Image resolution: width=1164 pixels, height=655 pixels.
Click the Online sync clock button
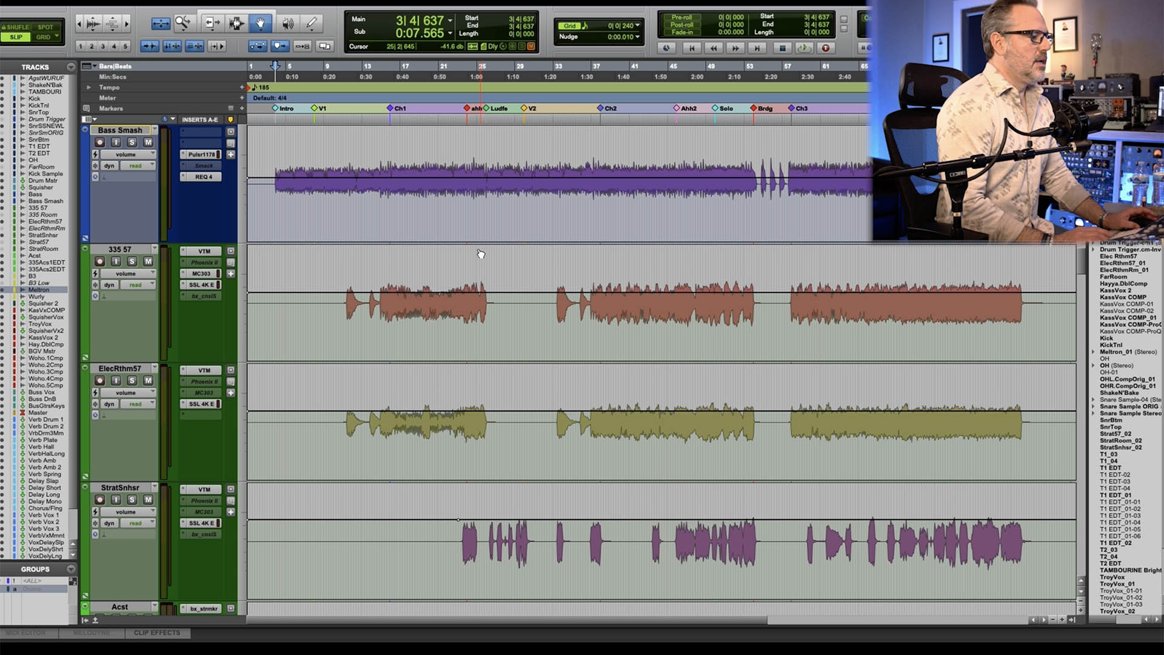click(667, 48)
